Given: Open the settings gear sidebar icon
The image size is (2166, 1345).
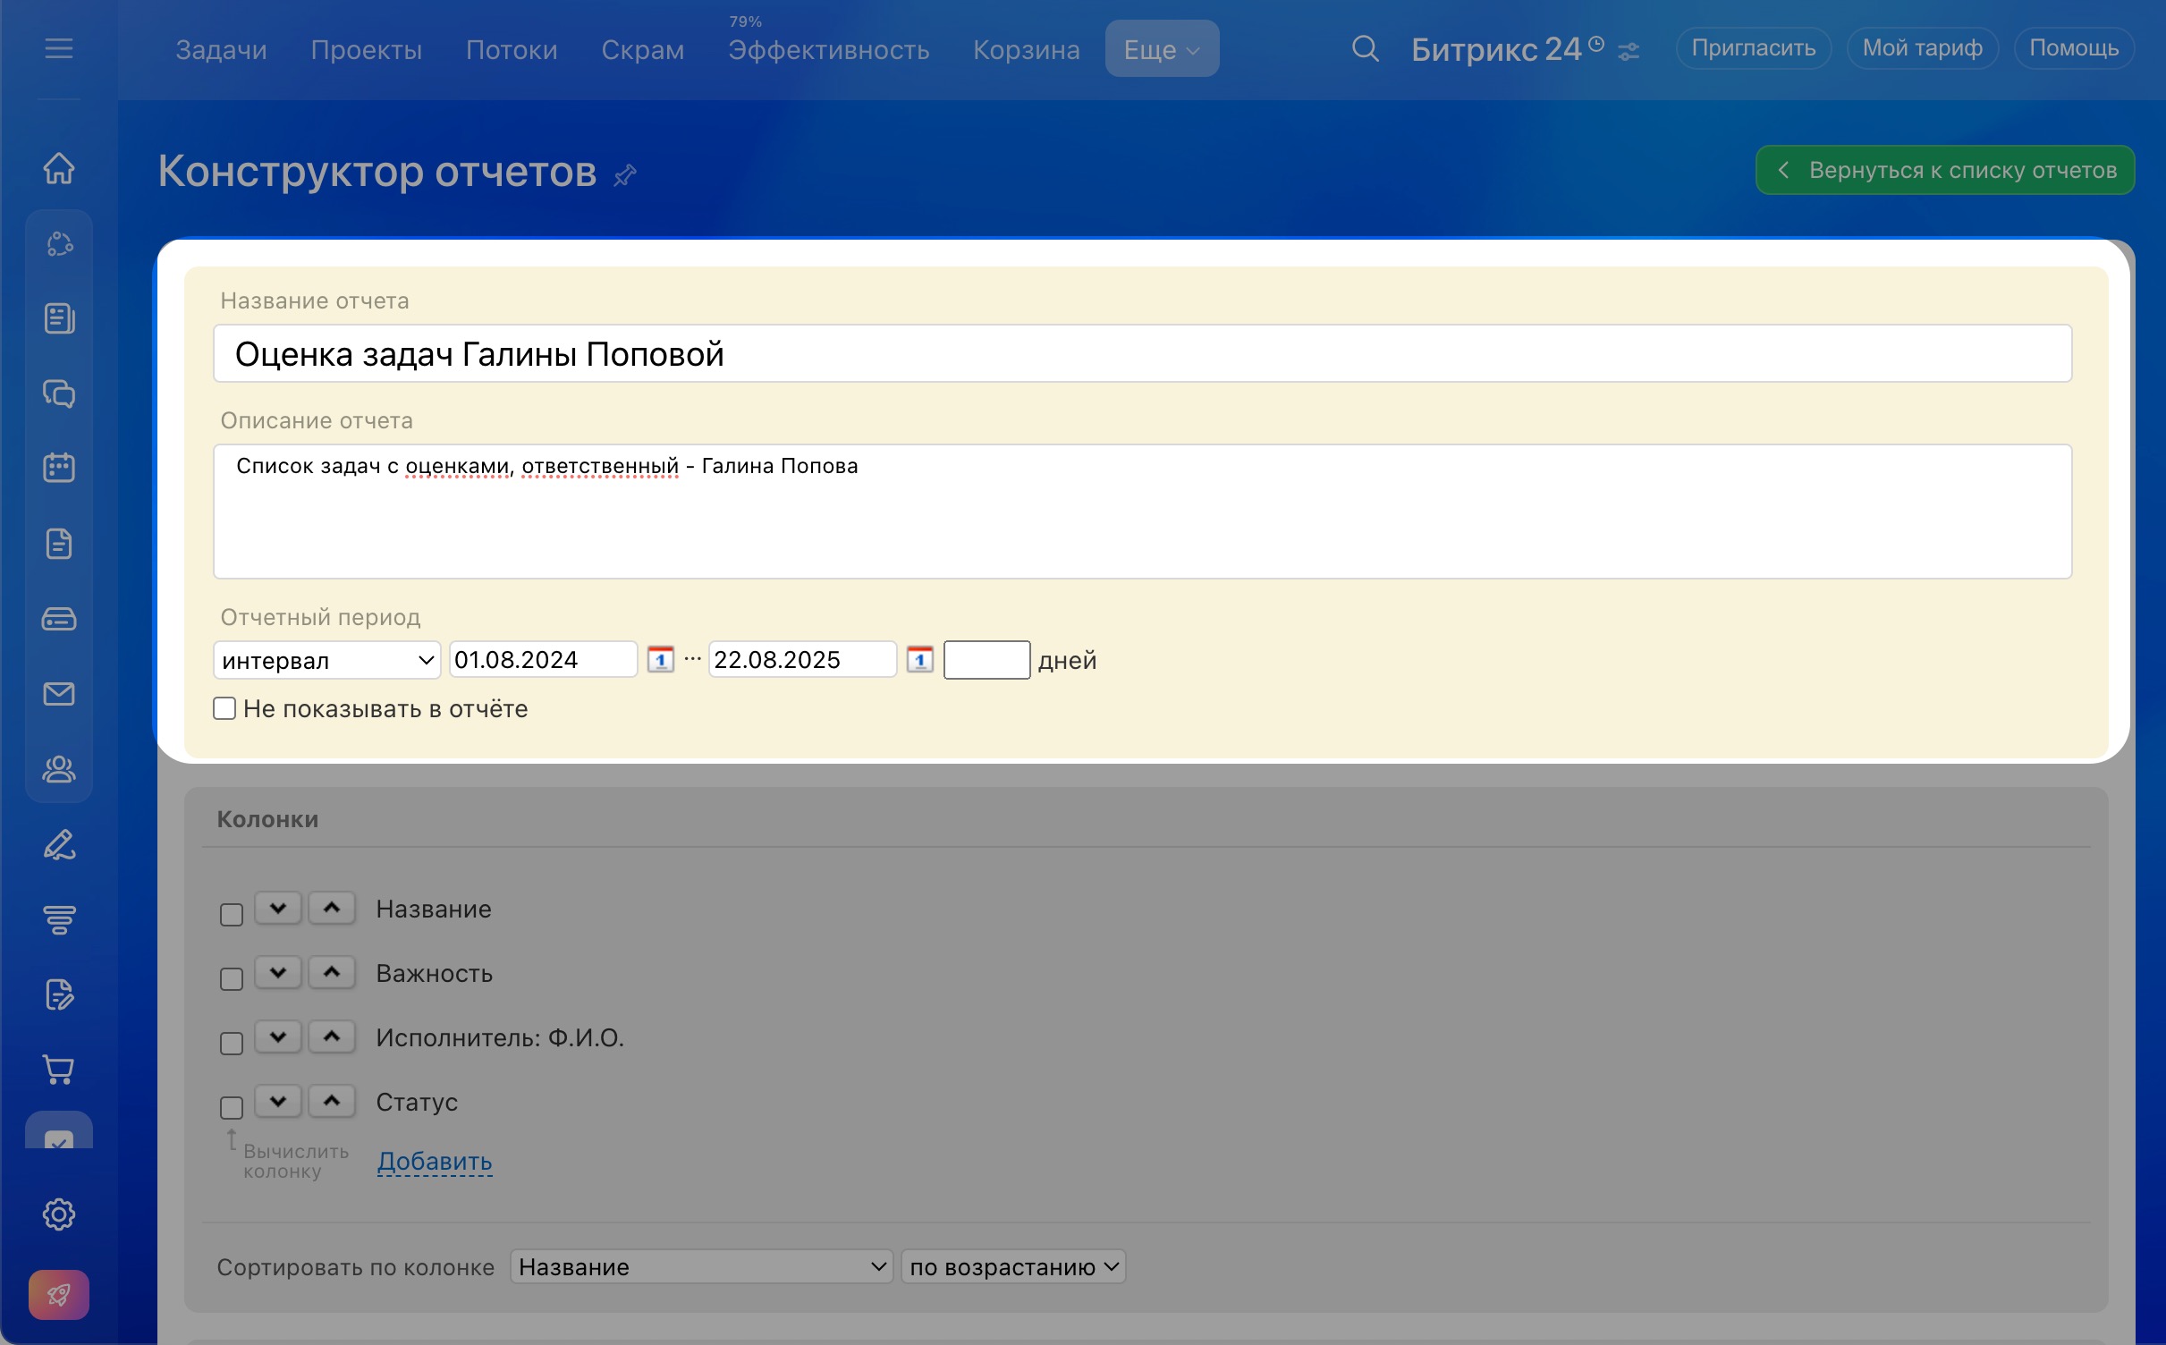Looking at the screenshot, I should pos(59,1214).
